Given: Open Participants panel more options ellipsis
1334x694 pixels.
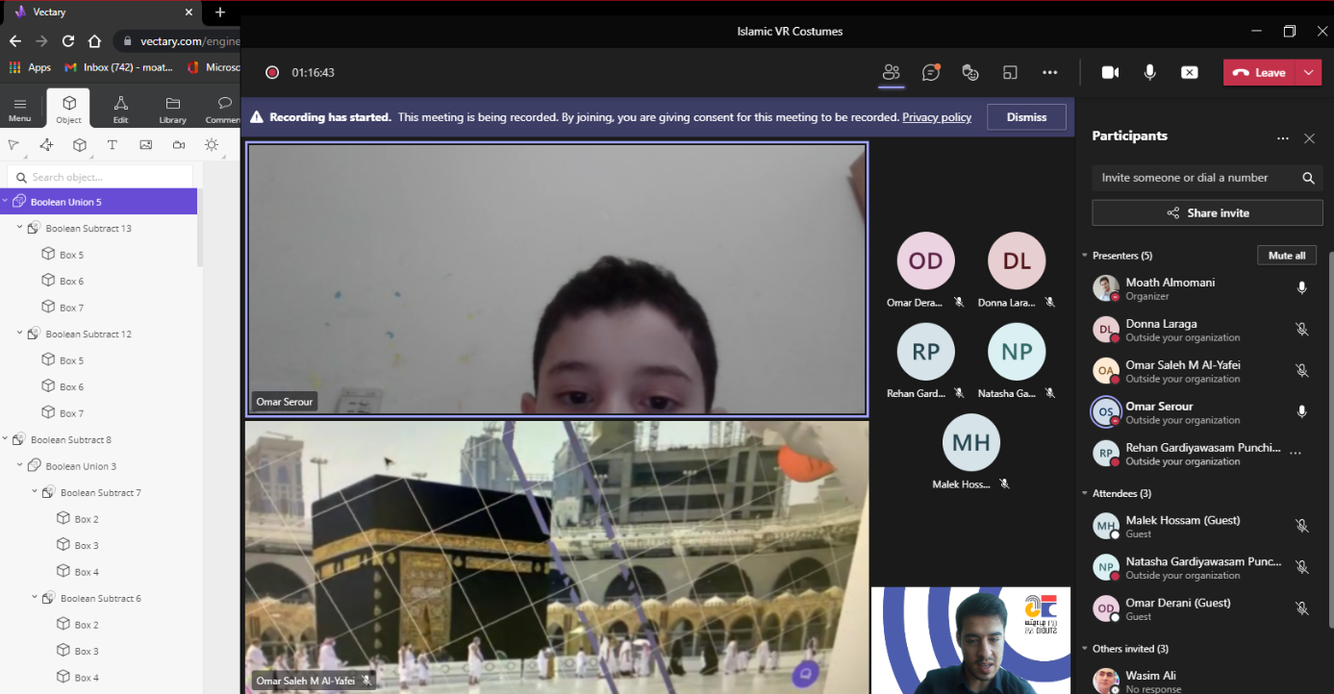Looking at the screenshot, I should pos(1282,138).
